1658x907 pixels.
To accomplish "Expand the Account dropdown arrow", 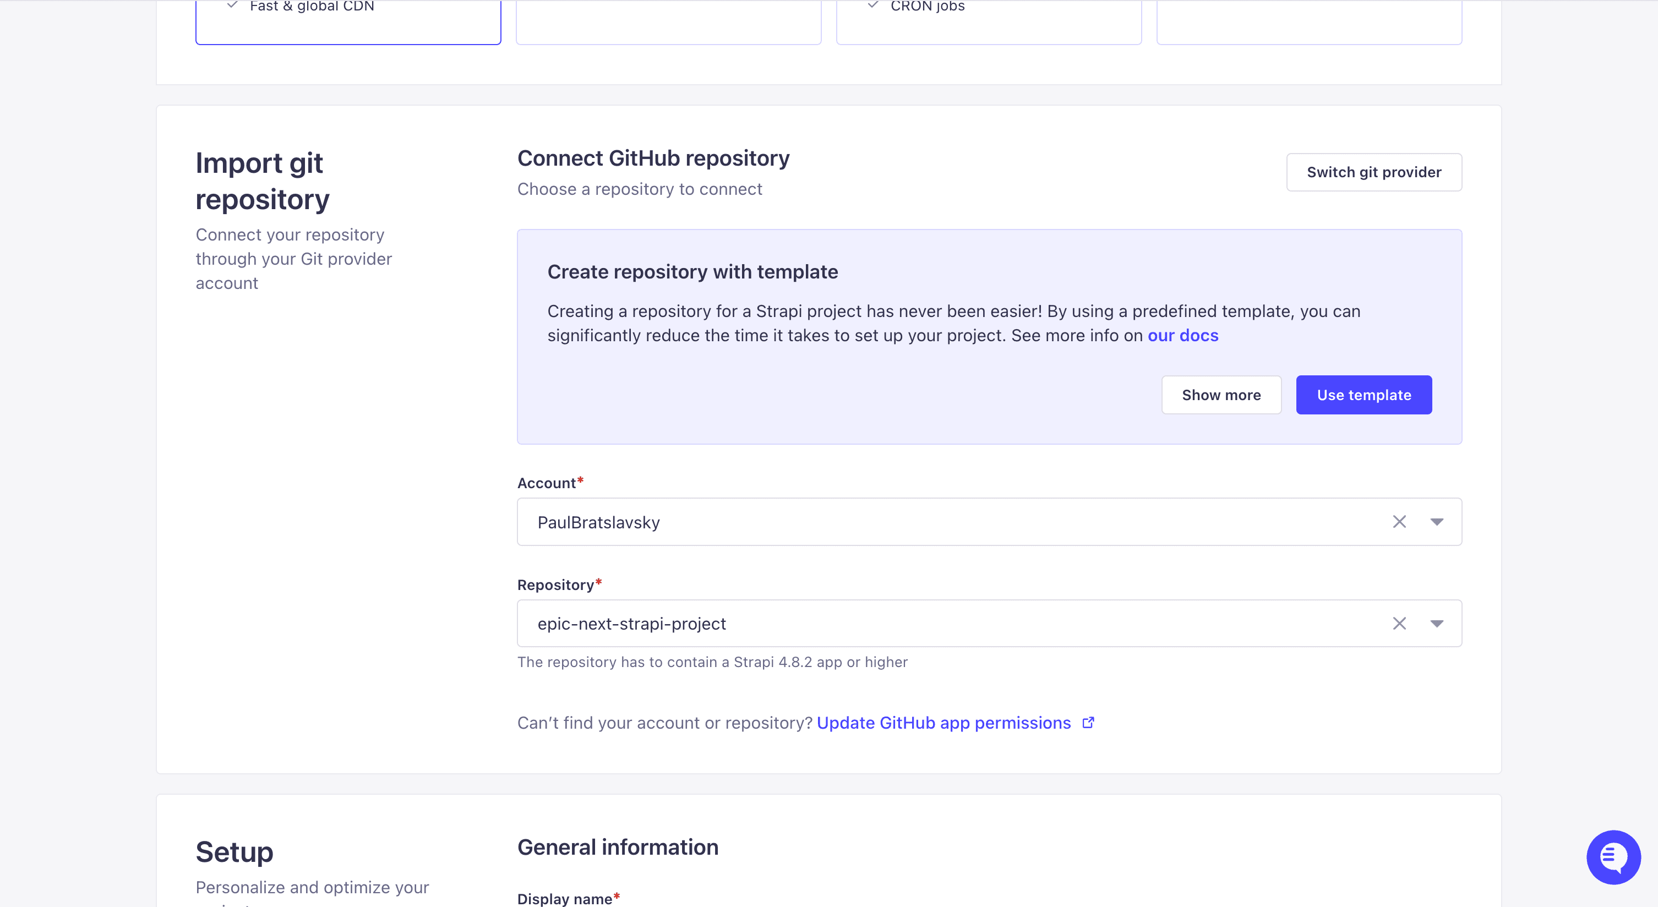I will coord(1437,521).
